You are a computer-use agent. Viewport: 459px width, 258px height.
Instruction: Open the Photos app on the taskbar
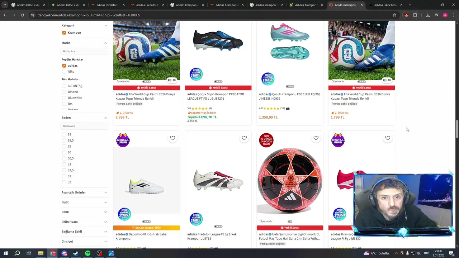coord(111,253)
